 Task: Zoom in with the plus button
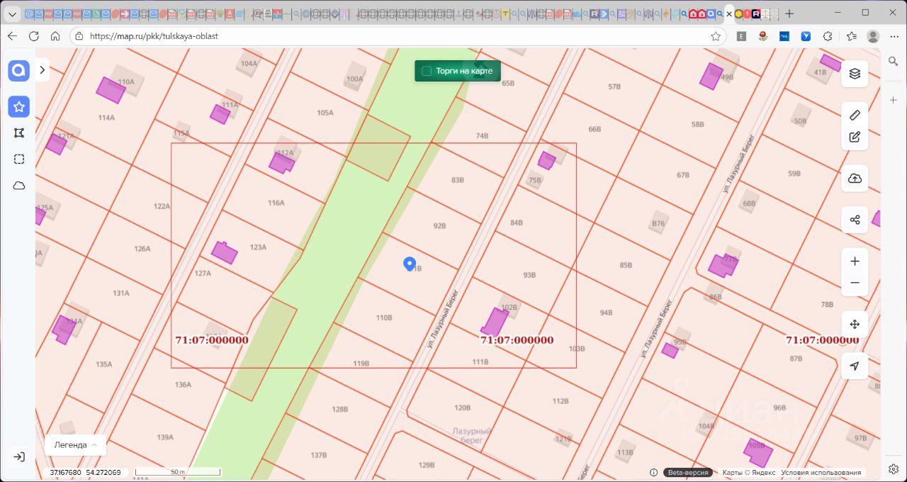pos(855,261)
